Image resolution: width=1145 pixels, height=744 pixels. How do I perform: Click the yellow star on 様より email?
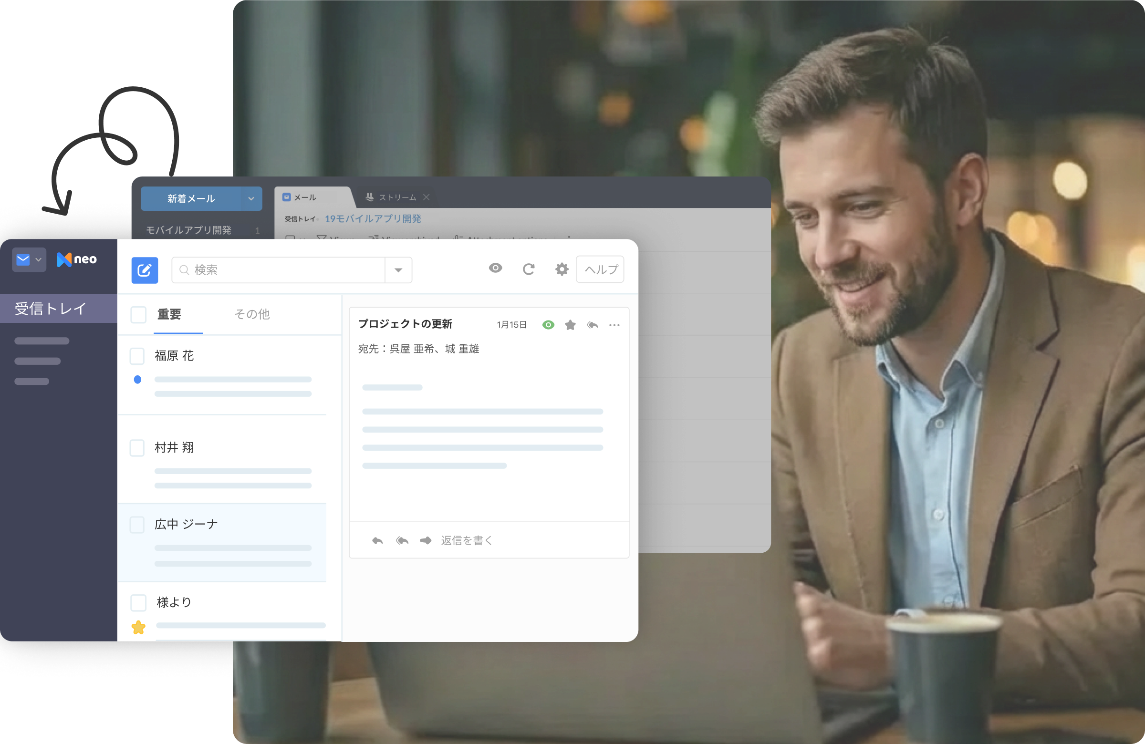point(138,627)
